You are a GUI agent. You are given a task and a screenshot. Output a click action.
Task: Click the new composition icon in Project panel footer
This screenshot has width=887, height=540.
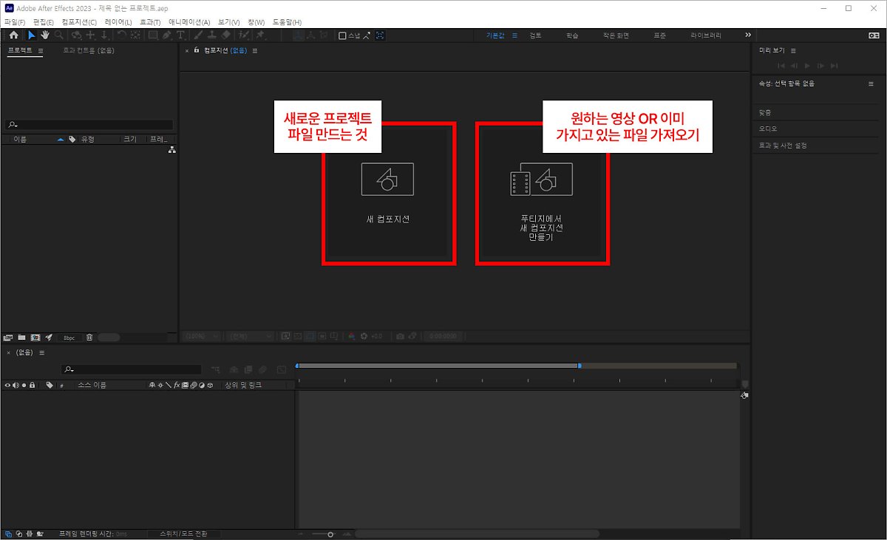35,337
